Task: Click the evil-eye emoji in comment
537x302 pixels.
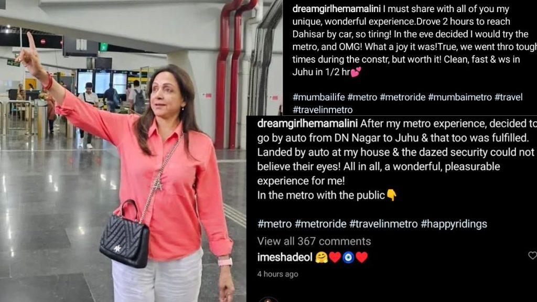Action: (348, 257)
